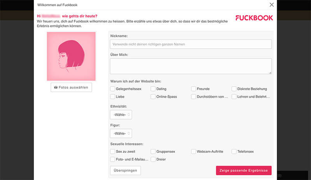
Task: Click the Fuckbook logo
Action: [x=254, y=18]
